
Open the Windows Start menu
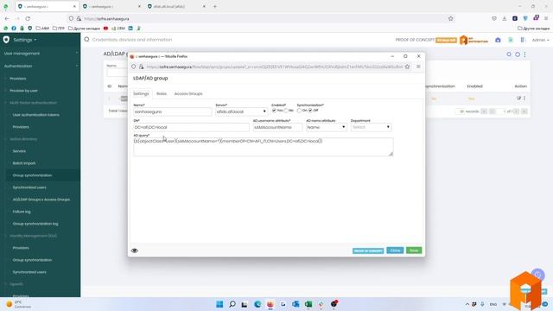(219, 304)
